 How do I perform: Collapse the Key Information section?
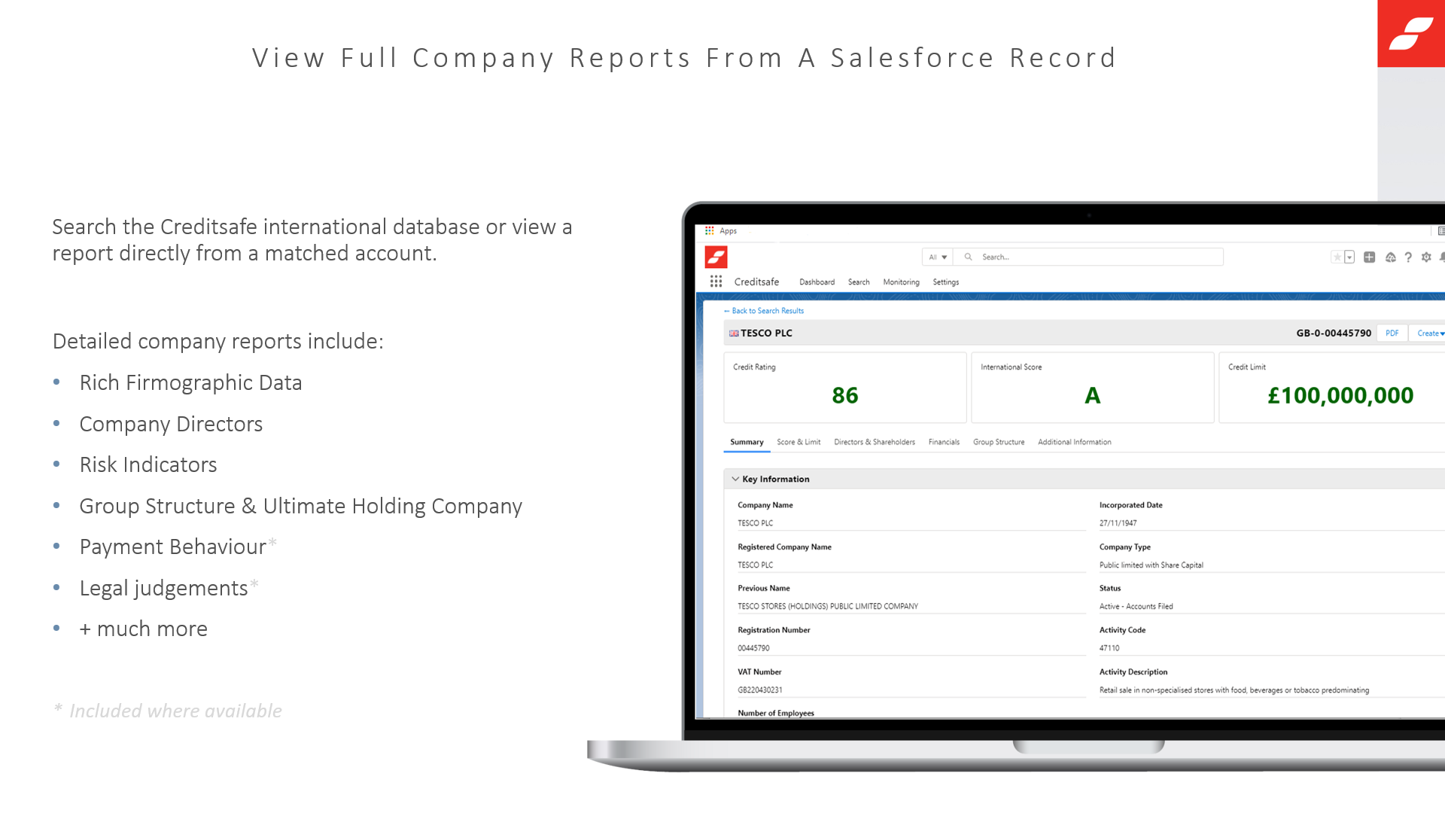pyautogui.click(x=735, y=479)
